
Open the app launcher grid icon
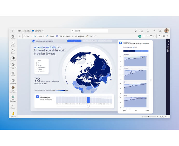[13, 31]
